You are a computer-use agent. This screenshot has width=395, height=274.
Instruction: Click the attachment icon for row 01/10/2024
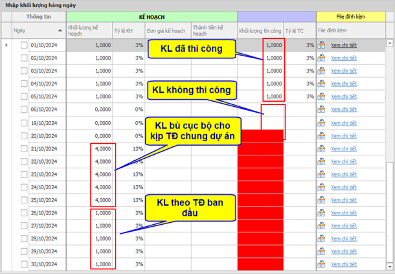pos(321,45)
